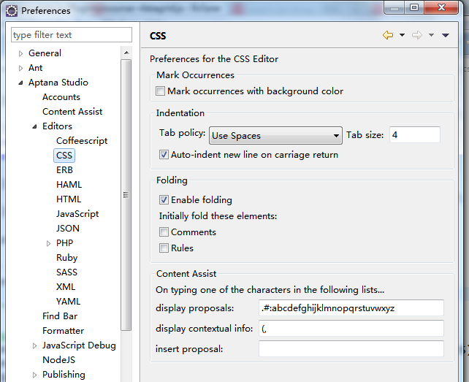Collapse the Aptana Studio node

20,83
